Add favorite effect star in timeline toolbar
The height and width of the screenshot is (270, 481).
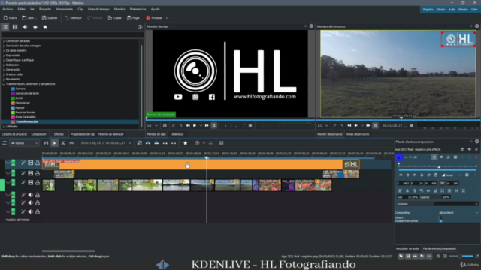[x=186, y=143]
